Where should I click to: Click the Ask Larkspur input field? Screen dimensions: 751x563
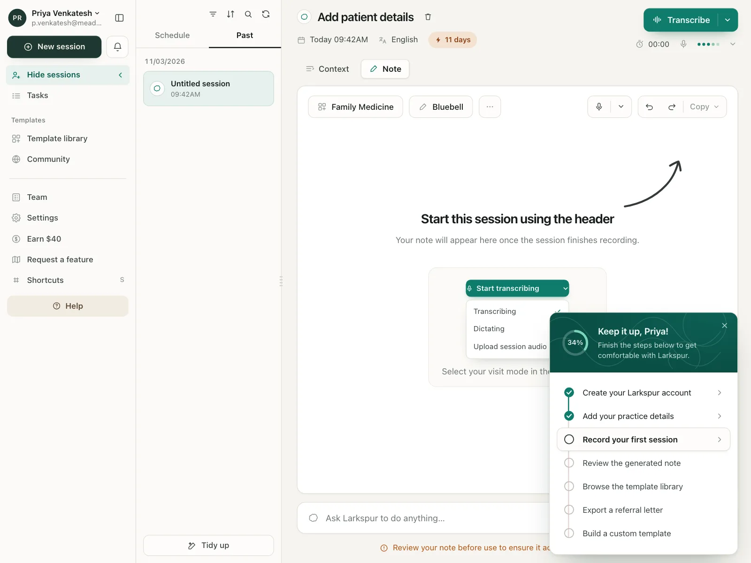[423, 518]
